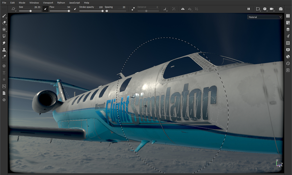Screen dimensions: 292x175
Task: Open the Display Settings panel icon
Action: point(288,49)
